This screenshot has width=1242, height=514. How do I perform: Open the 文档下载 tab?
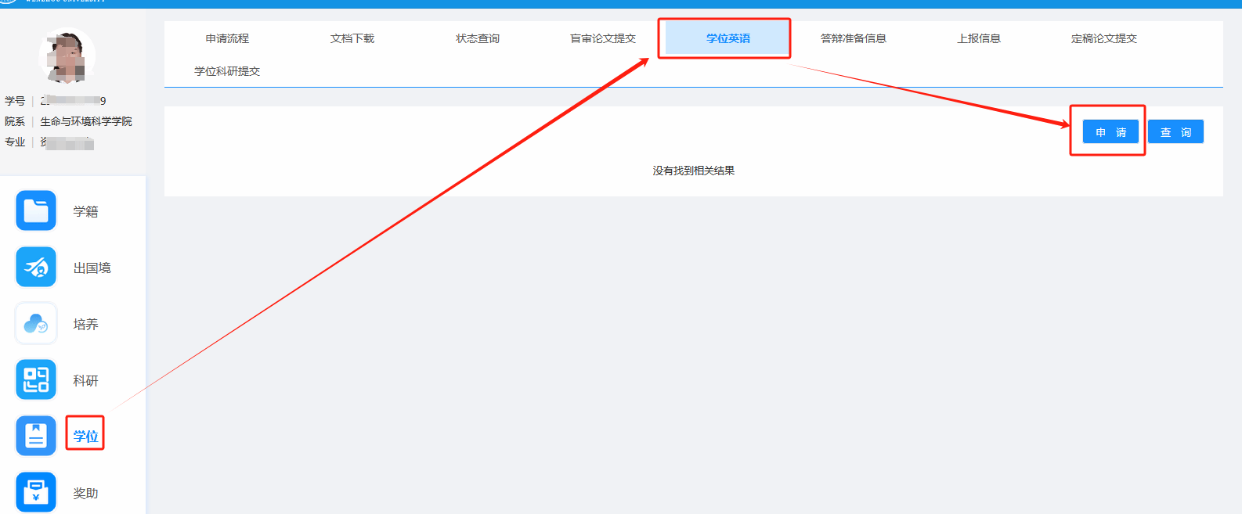[352, 38]
